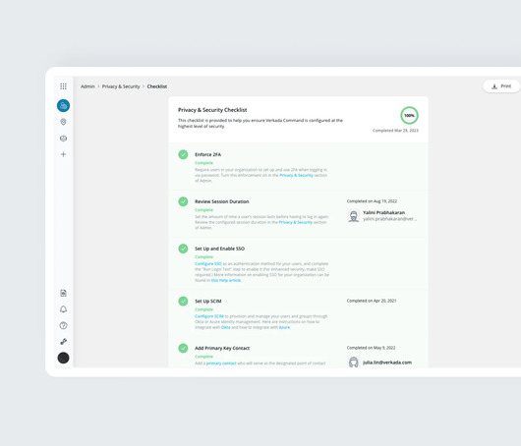The image size is (521, 446).
Task: Click Yalini Prabhakaran's profile avatar
Action: point(354,216)
